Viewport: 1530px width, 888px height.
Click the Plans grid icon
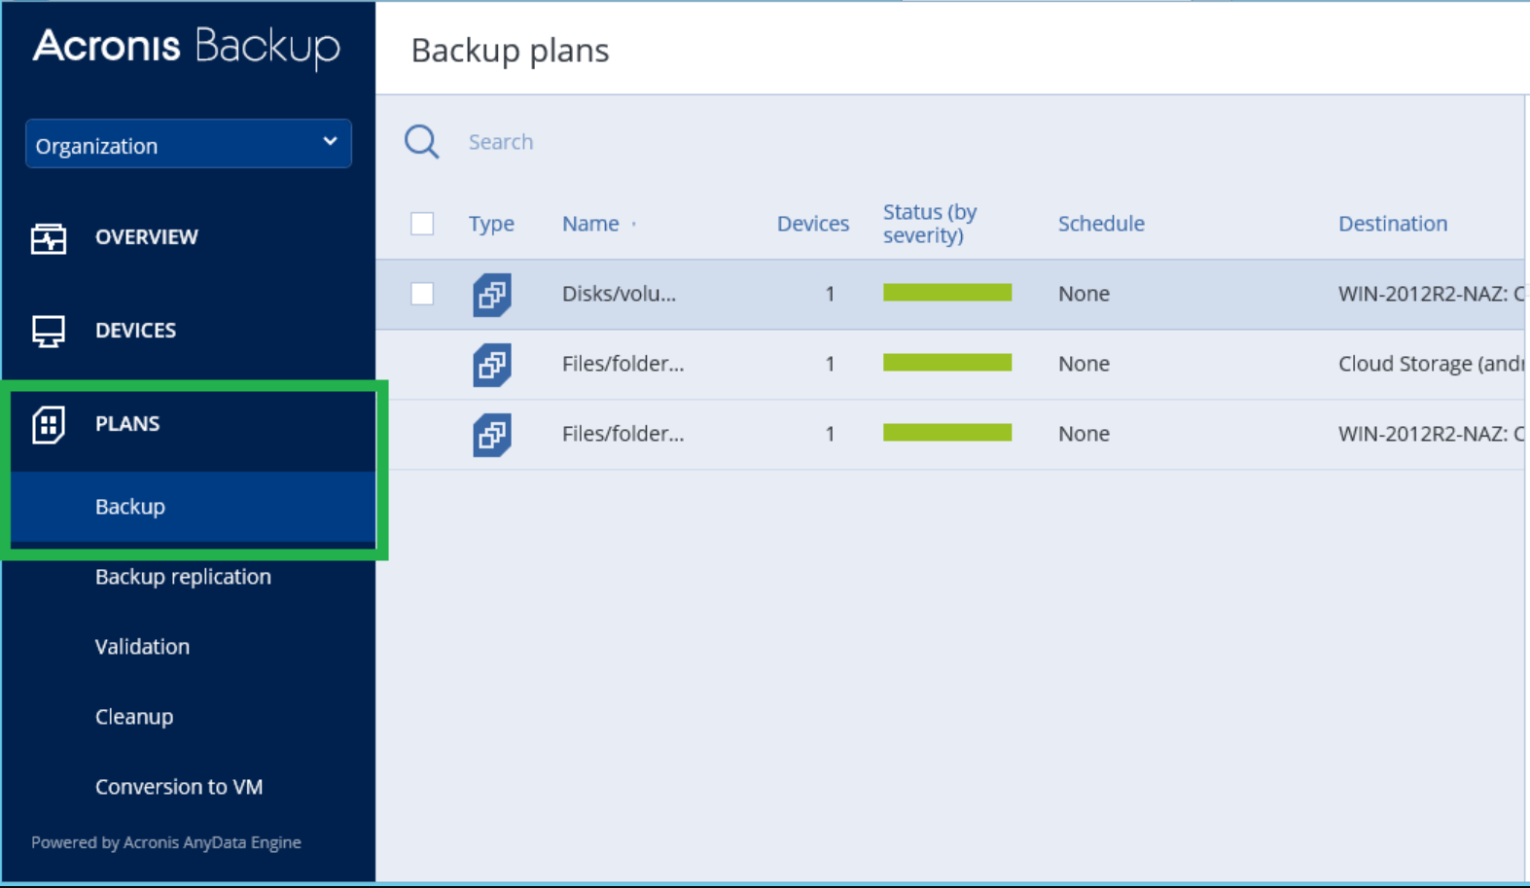48,424
